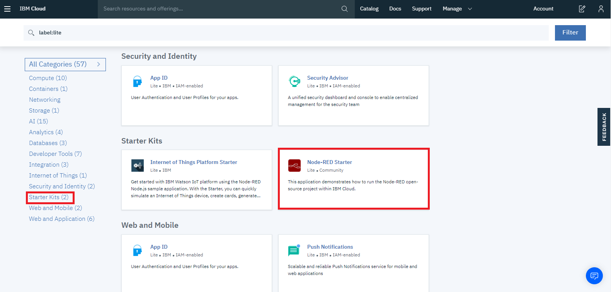Screen dimensions: 611x292
Task: Select All Categories (57)
Action: [x=65, y=65]
